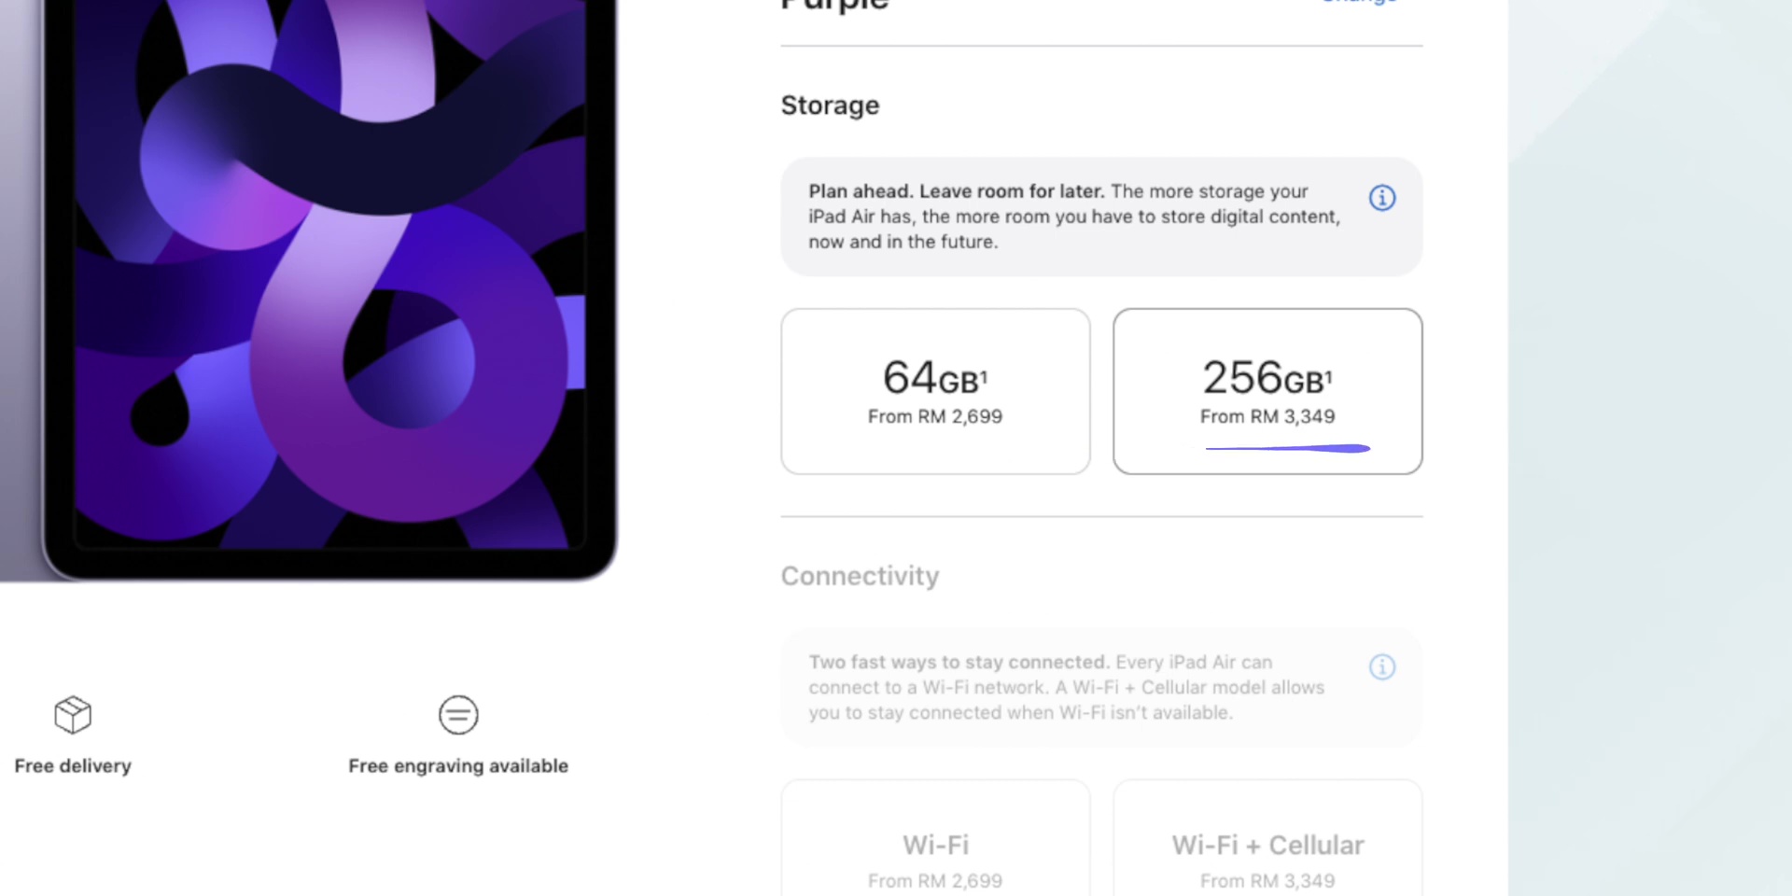Click the Purple color heading
This screenshot has height=896, width=1792.
(834, 6)
